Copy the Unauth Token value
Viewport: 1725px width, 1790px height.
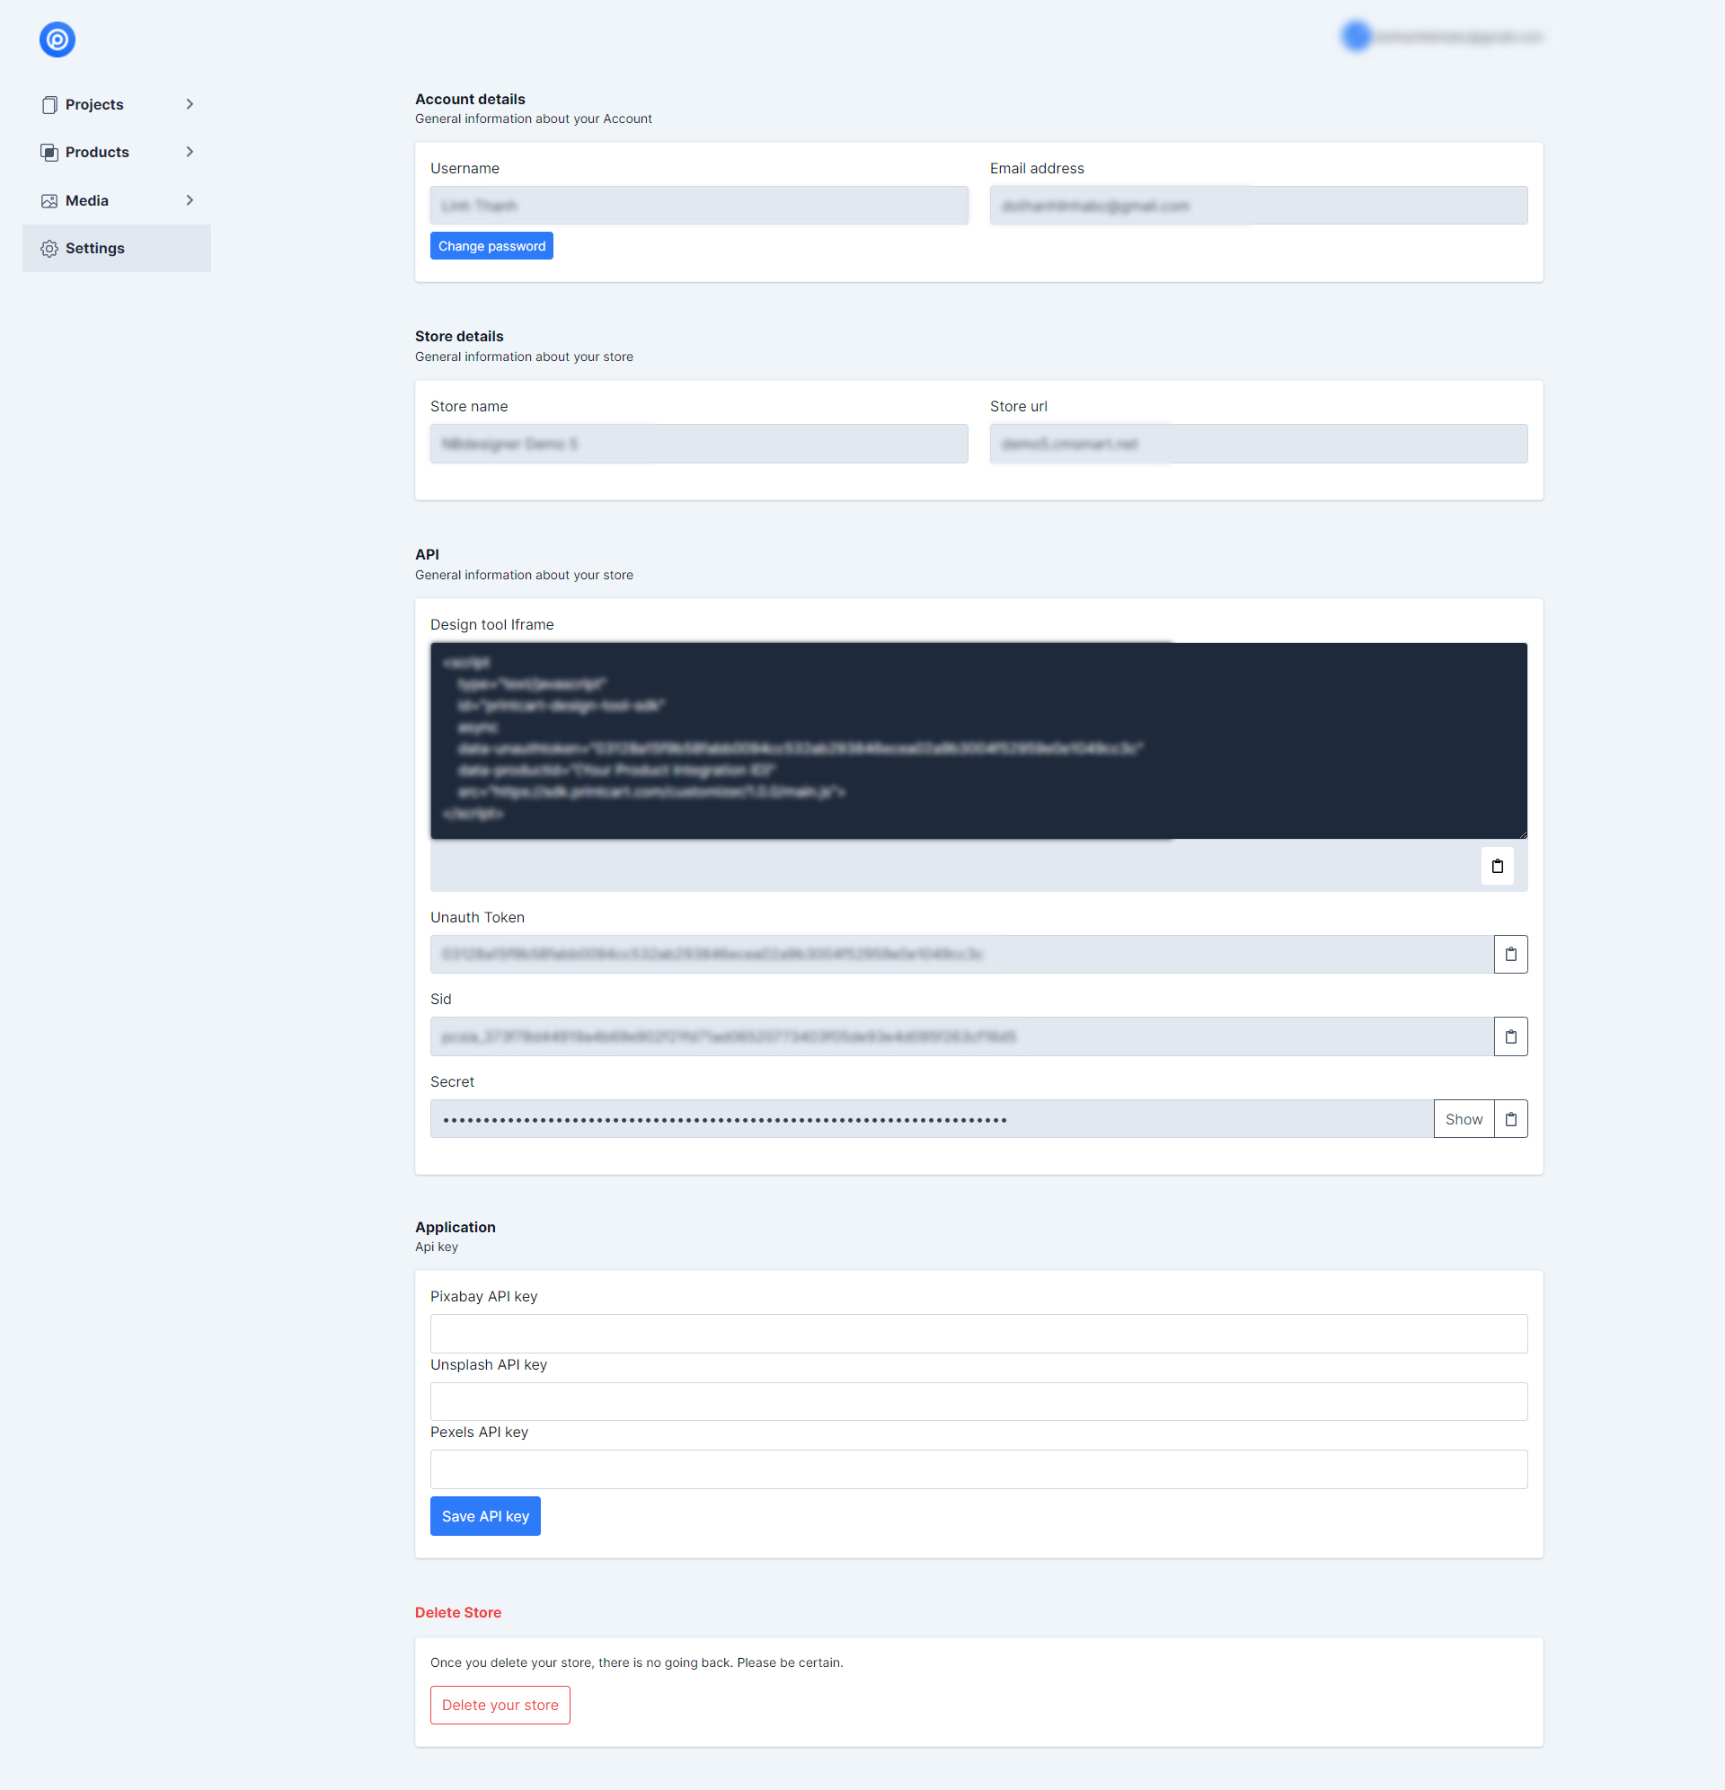point(1509,954)
